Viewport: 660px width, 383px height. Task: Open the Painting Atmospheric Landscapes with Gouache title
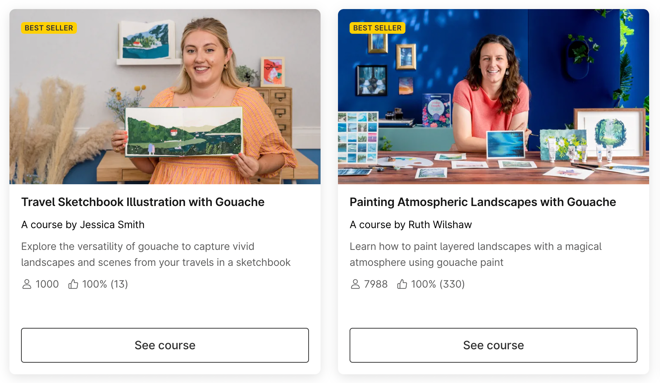point(483,202)
